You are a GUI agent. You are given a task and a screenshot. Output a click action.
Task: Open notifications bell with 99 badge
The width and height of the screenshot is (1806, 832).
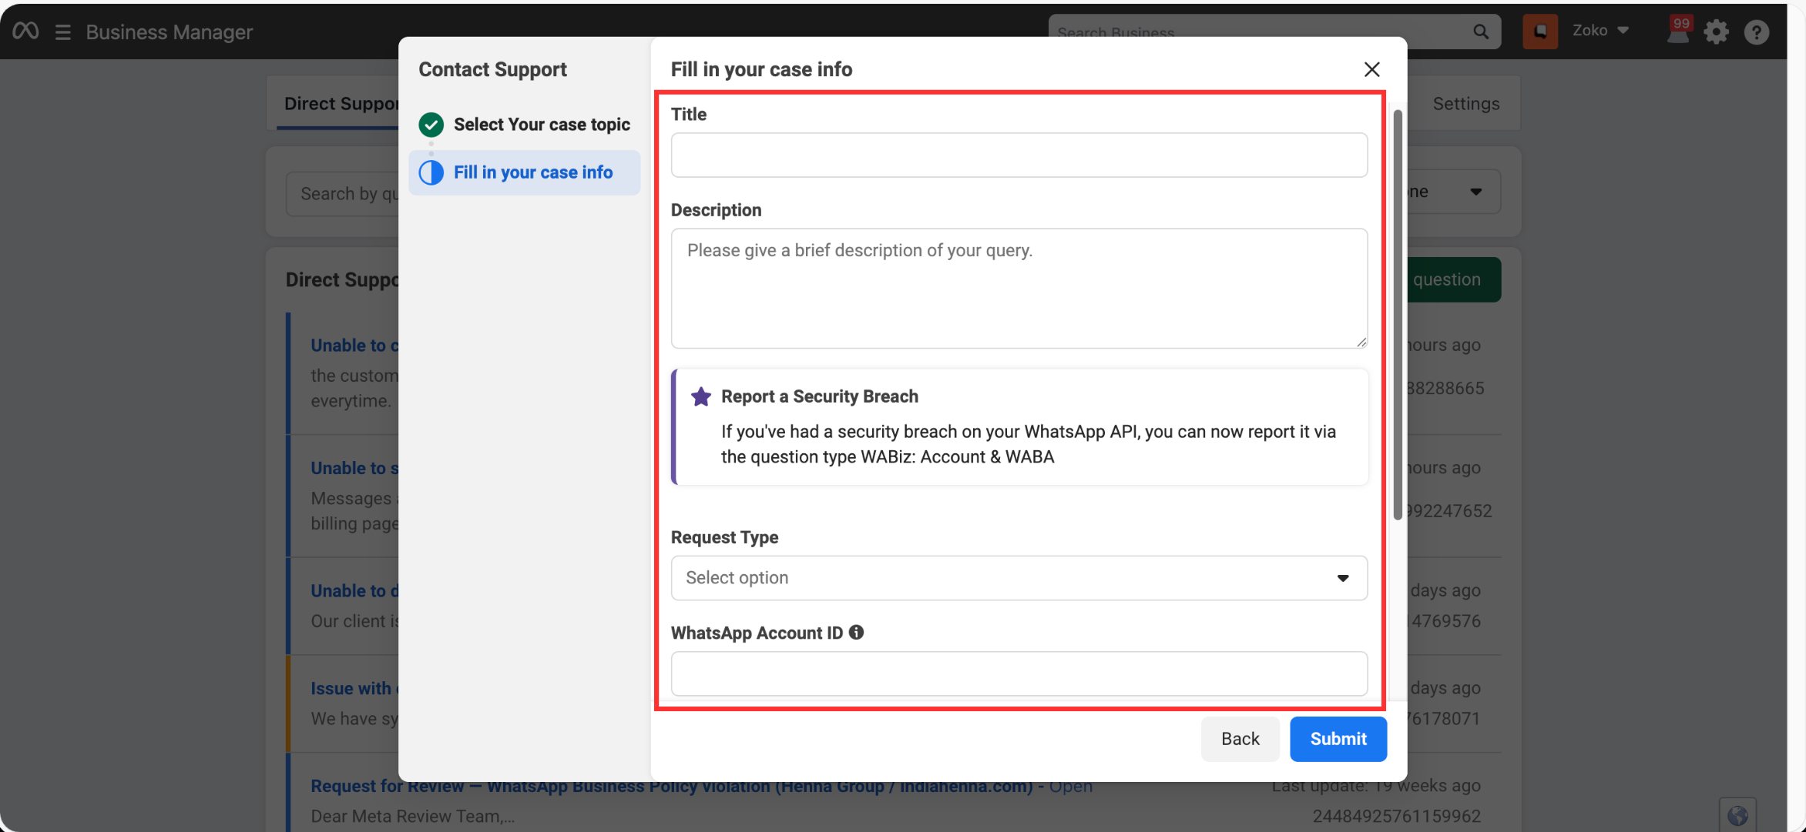click(x=1677, y=32)
